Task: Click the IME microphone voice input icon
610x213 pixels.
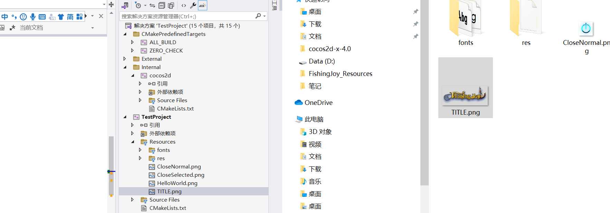Action: [x=33, y=17]
